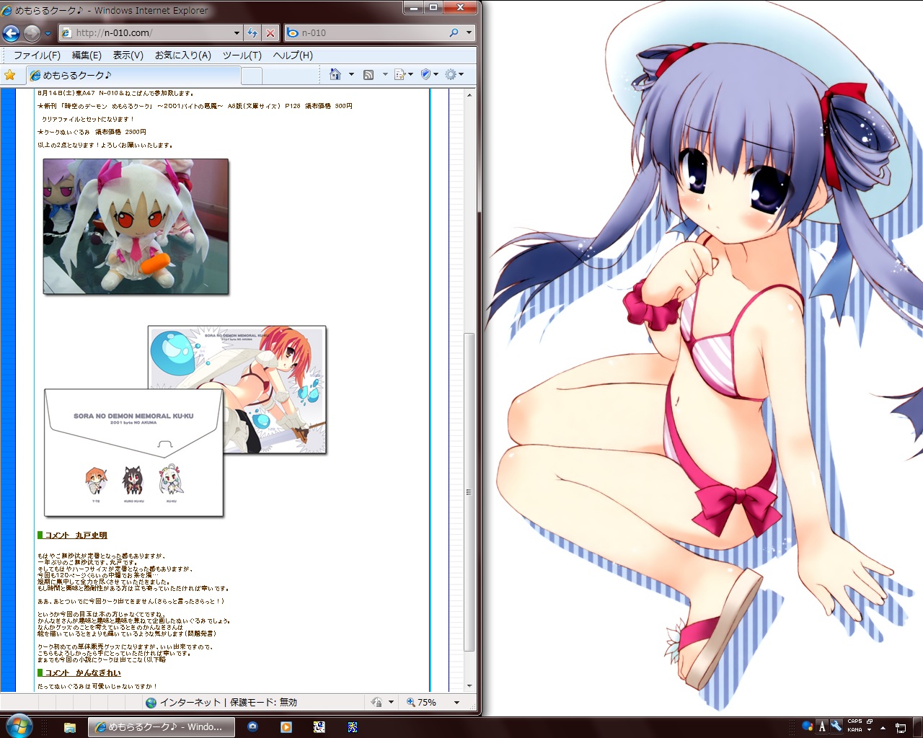923x738 pixels.
Task: Open the search provider options dropdown
Action: tap(469, 32)
